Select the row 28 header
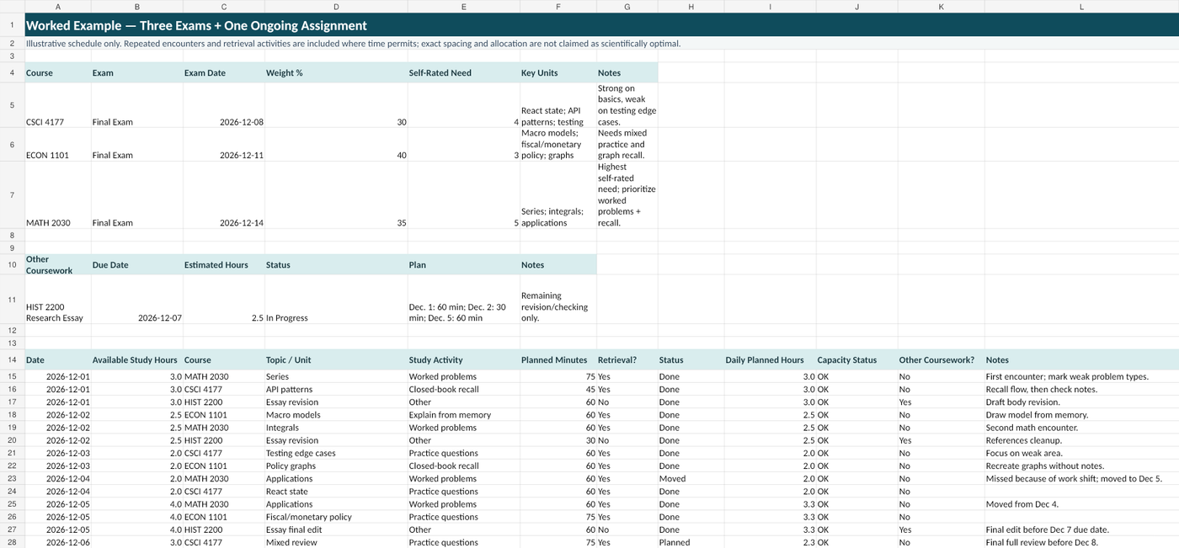The image size is (1179, 548). [x=12, y=543]
